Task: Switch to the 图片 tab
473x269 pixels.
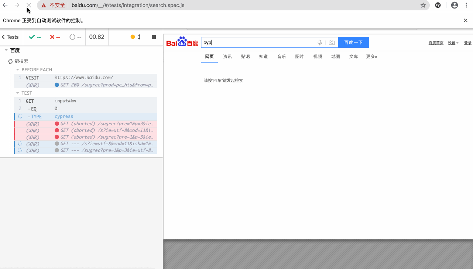Action: point(299,57)
